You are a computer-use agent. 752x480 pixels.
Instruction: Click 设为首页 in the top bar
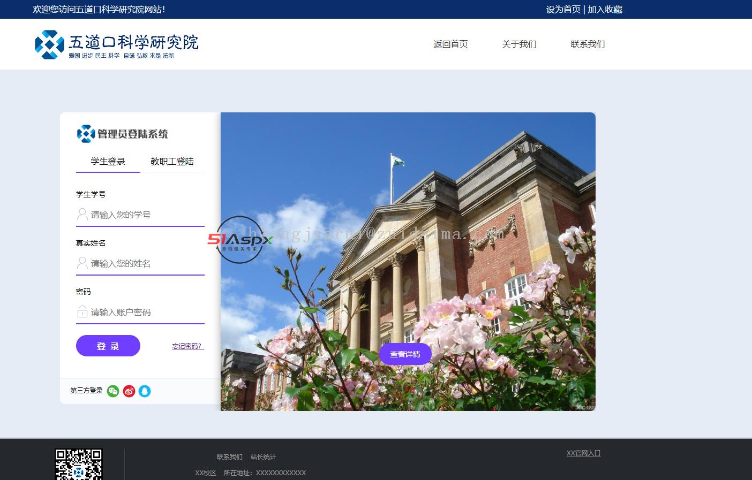[x=563, y=10]
